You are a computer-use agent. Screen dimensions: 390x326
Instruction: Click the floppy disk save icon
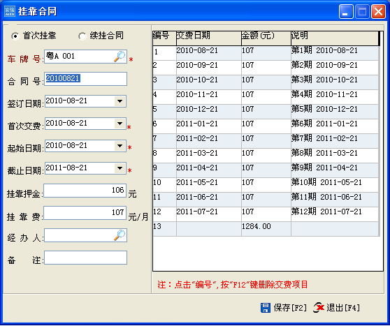click(266, 308)
